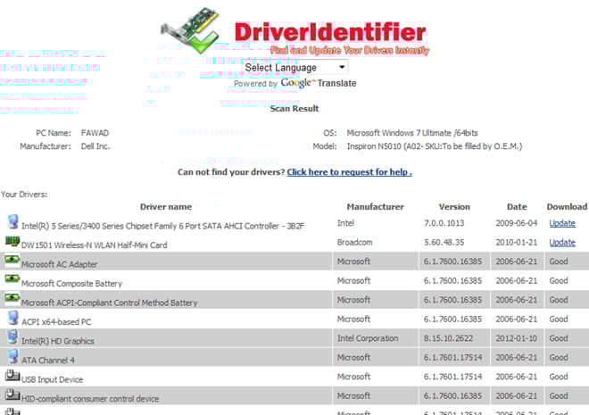
Task: Click manufacturer value 'Dell Inc.'
Action: [x=95, y=146]
